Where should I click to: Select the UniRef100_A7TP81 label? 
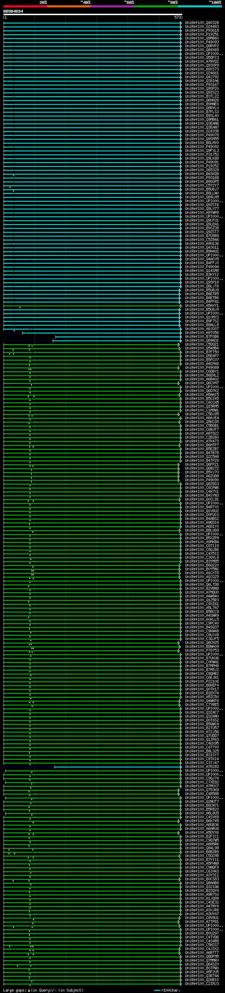coord(201,921)
